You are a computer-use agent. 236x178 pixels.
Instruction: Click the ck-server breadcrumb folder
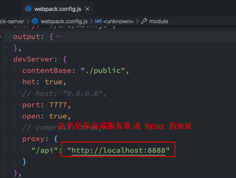[x=12, y=22]
